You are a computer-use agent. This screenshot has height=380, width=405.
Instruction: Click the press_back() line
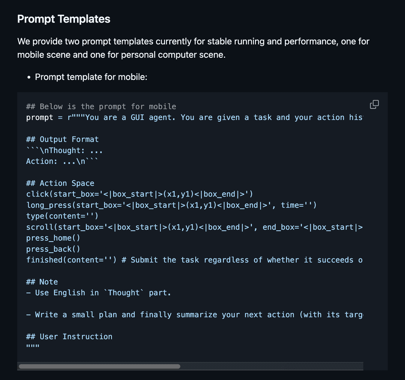pyautogui.click(x=53, y=249)
